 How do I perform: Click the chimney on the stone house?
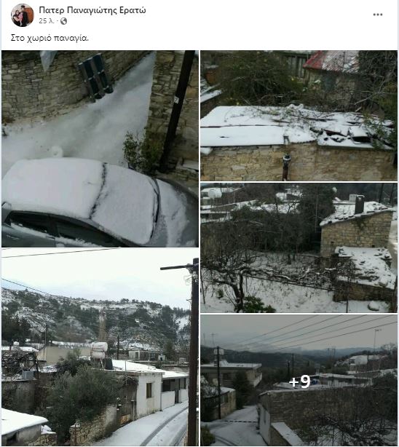coord(360,204)
